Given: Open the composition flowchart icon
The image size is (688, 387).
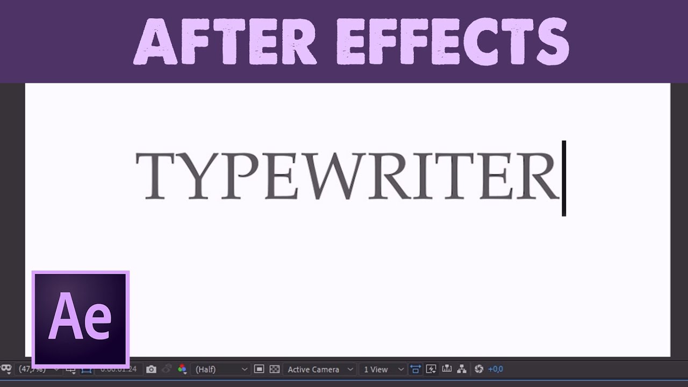Looking at the screenshot, I should point(462,369).
